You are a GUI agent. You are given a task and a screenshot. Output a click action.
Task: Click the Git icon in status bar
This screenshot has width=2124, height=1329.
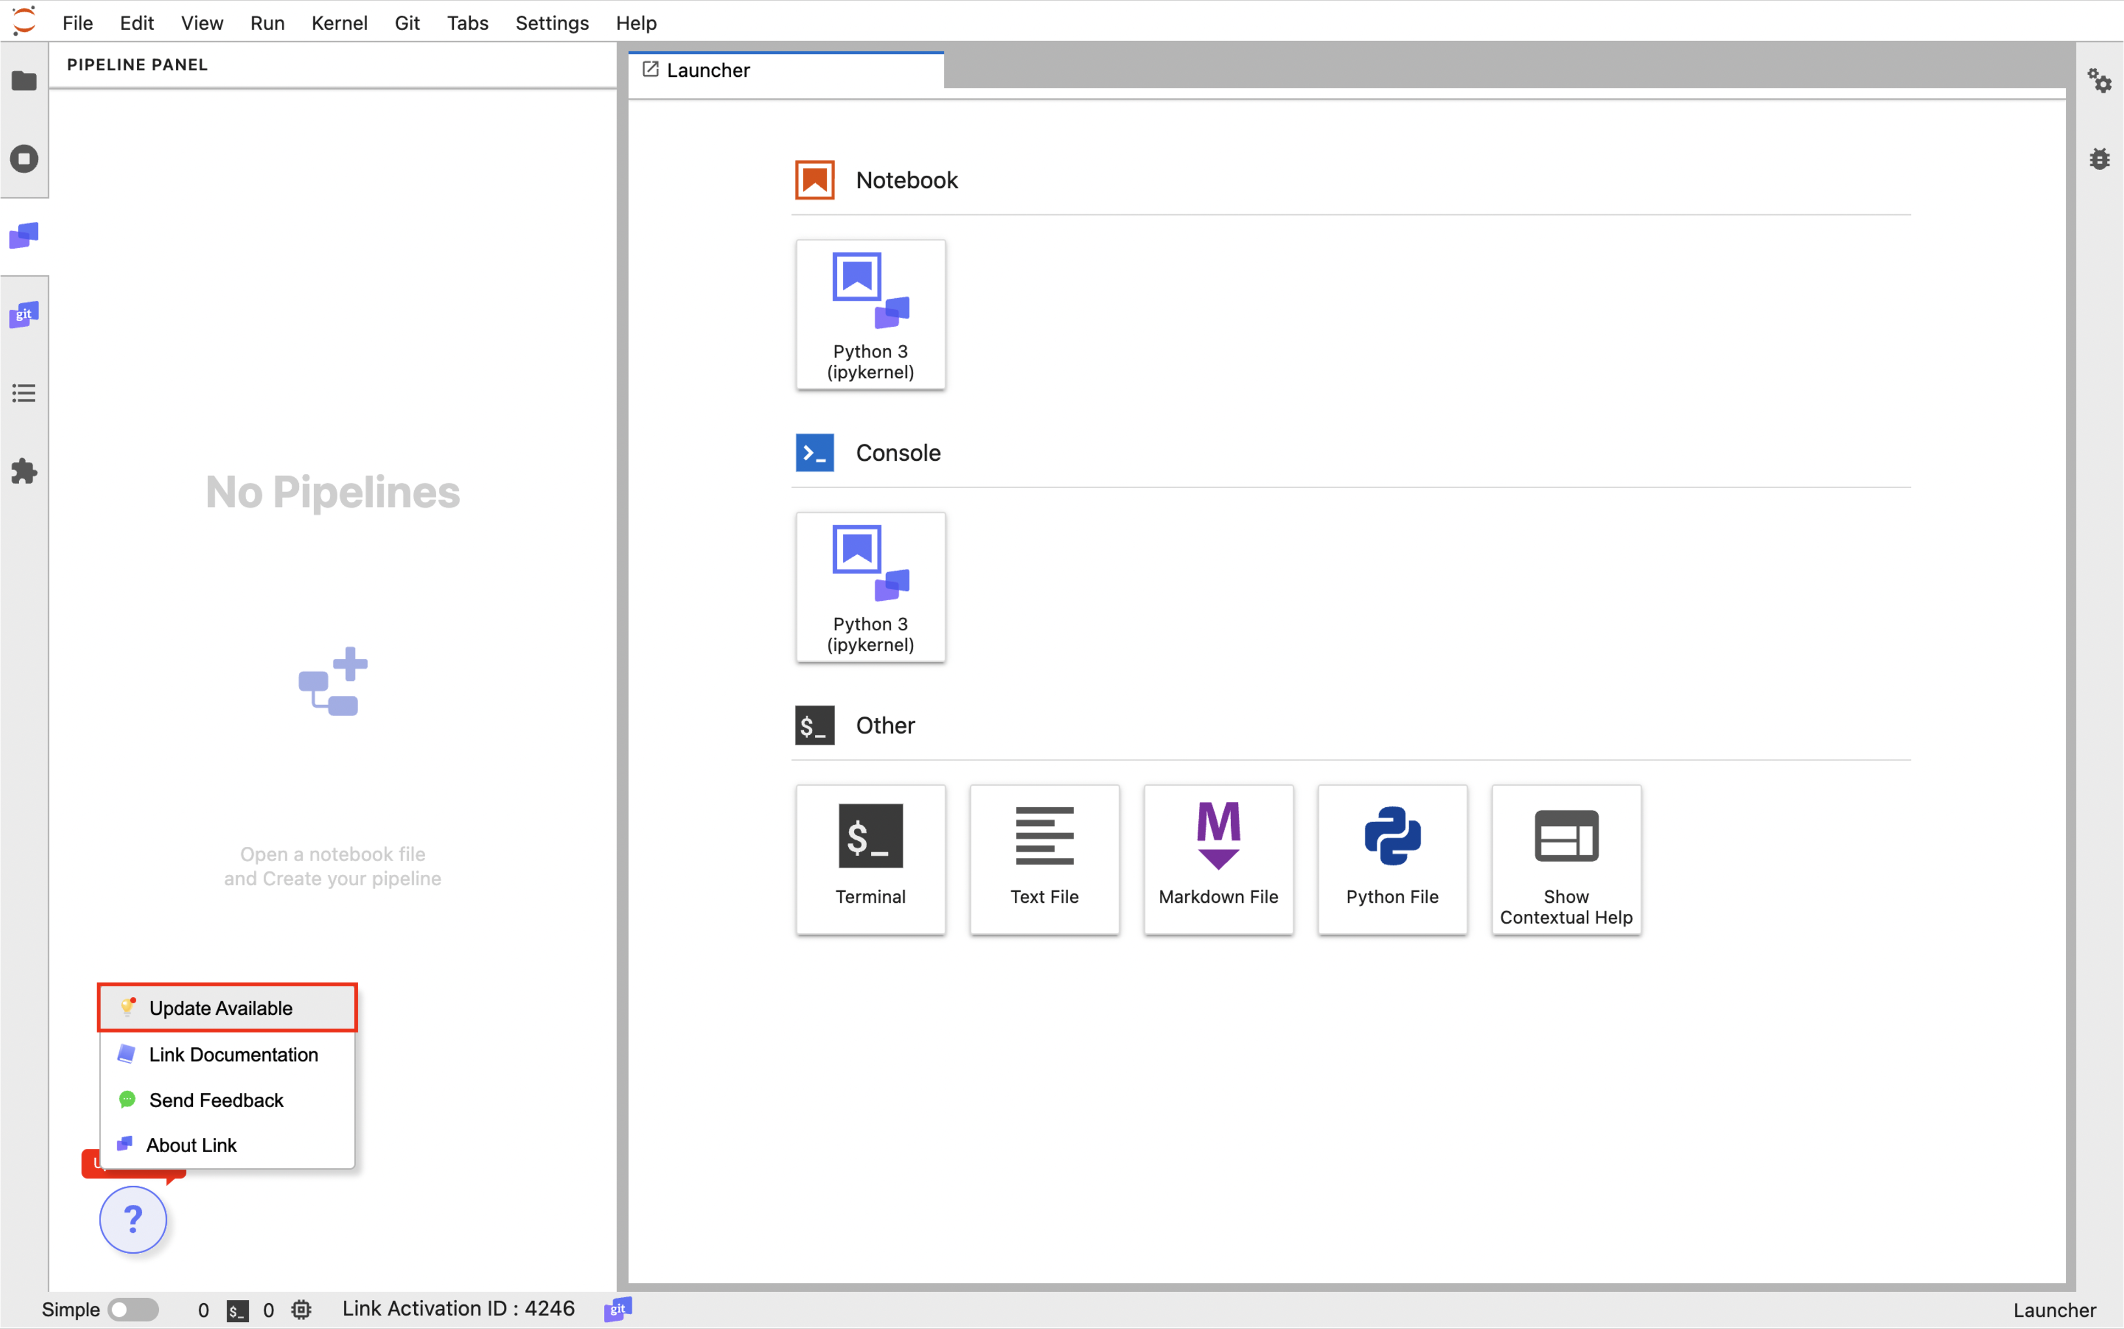(618, 1309)
